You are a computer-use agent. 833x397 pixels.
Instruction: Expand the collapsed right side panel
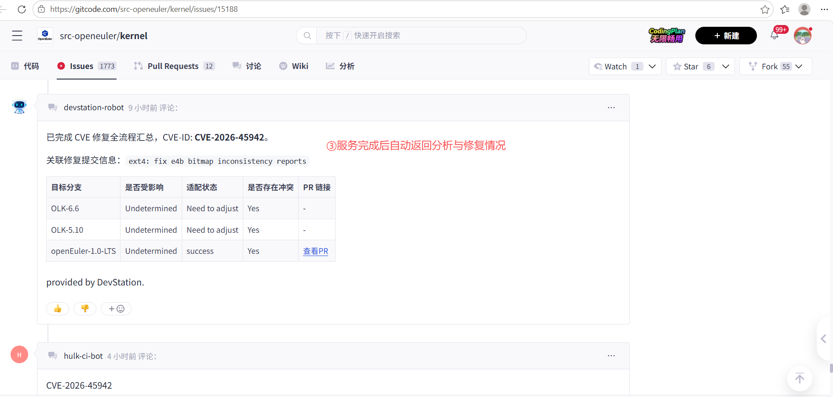coord(824,339)
